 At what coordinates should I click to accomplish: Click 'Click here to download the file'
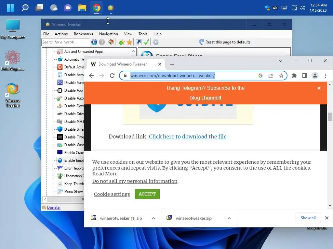[188, 136]
